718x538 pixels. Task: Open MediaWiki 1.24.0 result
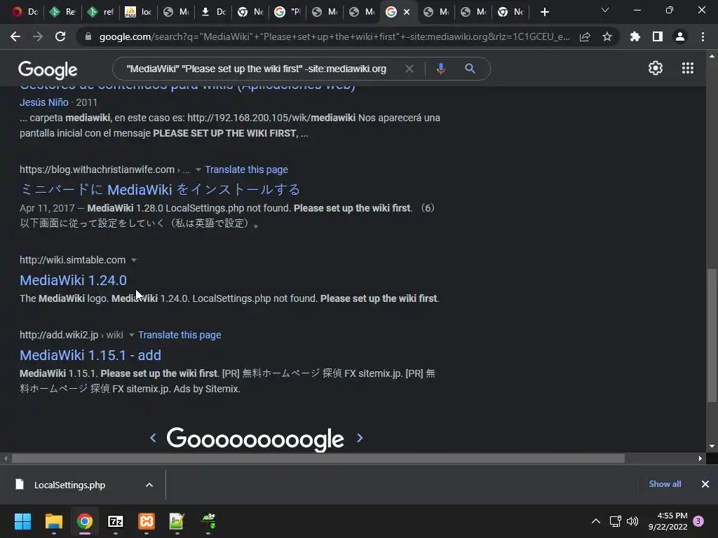73,280
